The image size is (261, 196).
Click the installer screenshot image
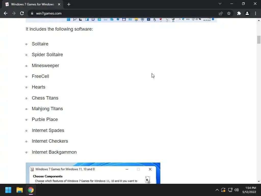(x=93, y=173)
